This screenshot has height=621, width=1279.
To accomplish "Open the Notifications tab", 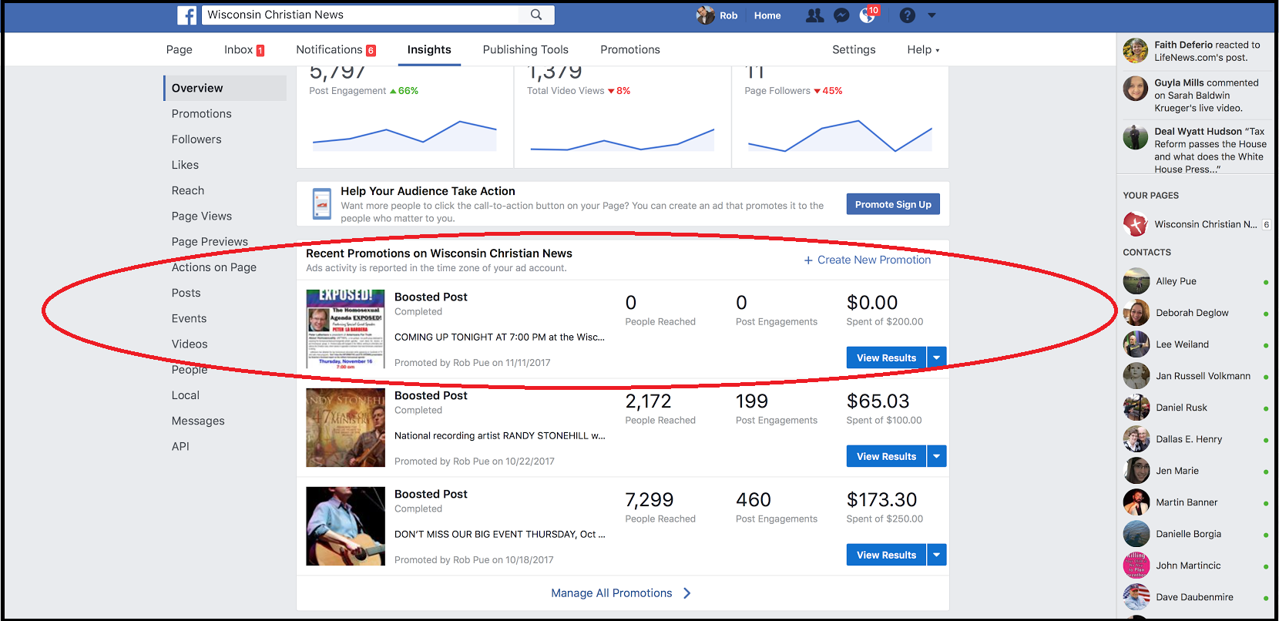I will coord(336,49).
